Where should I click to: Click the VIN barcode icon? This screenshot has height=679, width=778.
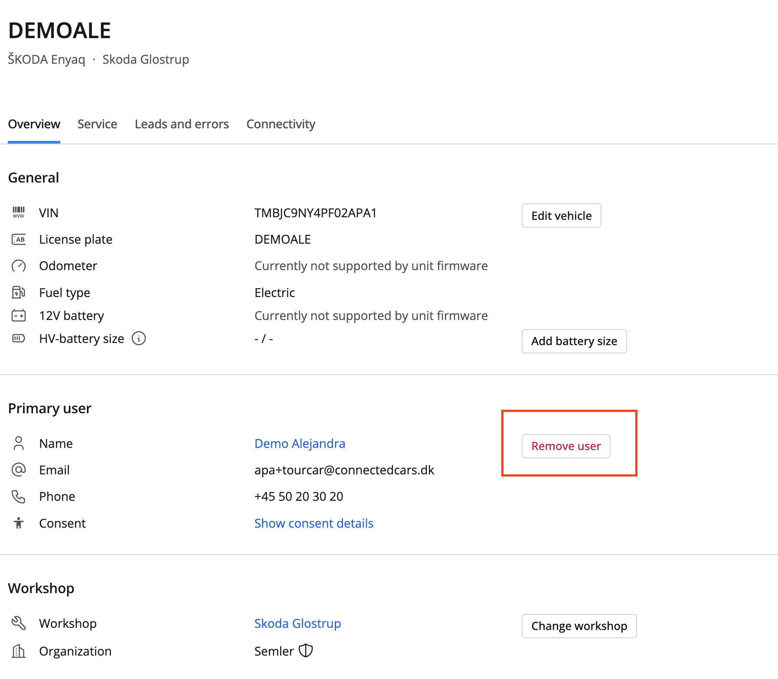tap(18, 212)
